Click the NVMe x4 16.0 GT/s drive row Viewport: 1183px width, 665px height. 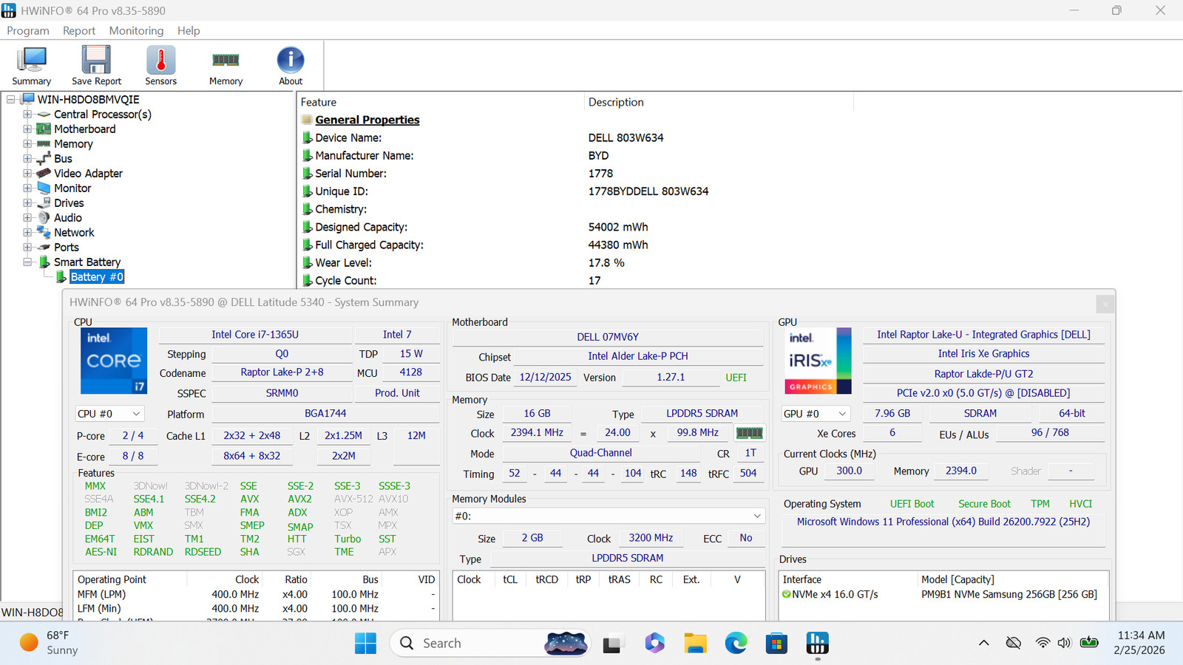(x=943, y=594)
